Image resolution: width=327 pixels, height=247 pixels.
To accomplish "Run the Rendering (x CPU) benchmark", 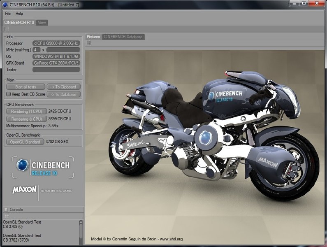I will 26,119.
